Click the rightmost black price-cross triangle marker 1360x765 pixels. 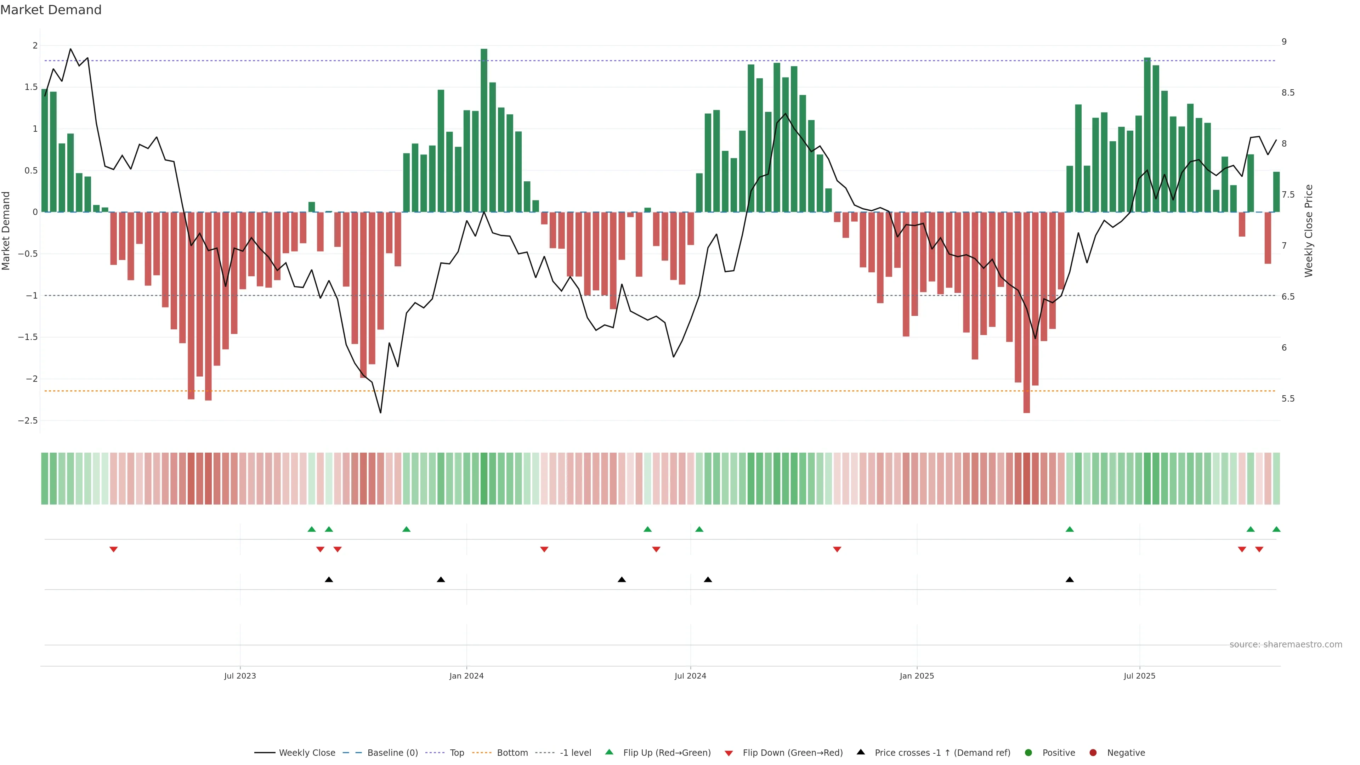[1070, 580]
